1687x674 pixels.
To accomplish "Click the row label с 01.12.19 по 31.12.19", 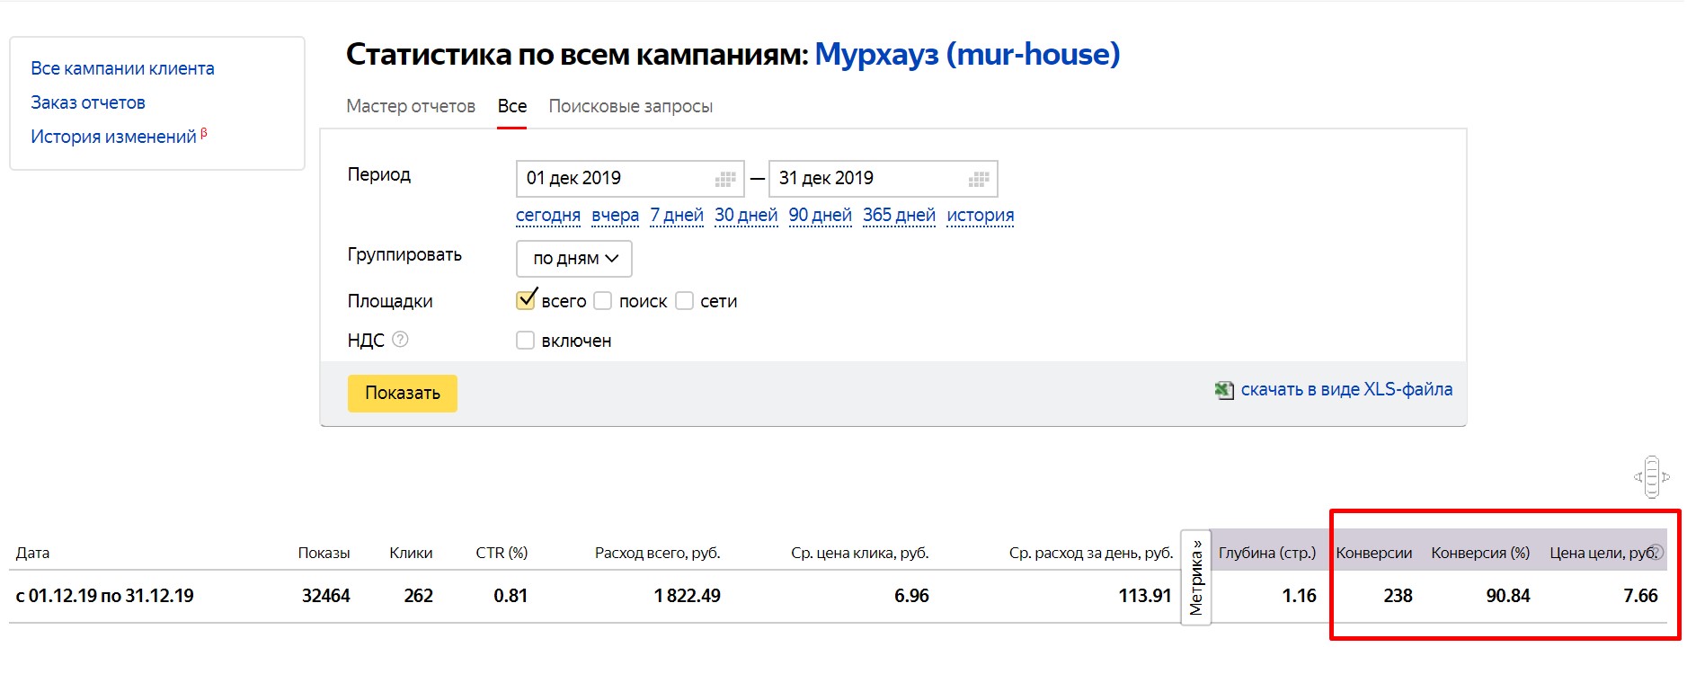I will pos(105,596).
